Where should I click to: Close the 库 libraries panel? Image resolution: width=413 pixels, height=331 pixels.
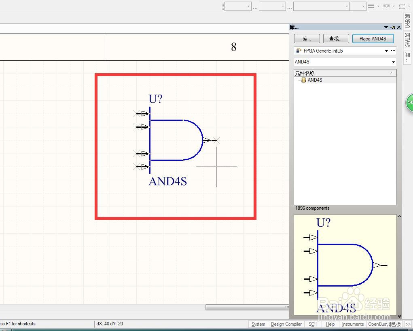point(399,27)
